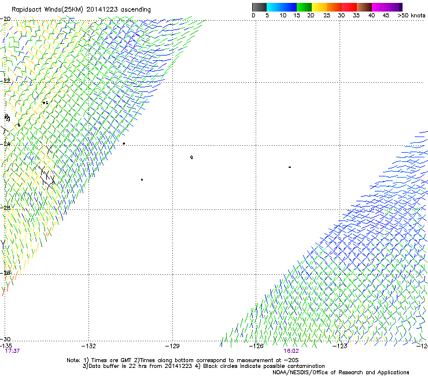Screen dimensions: 428x376
Task: Click the '>50 knots' legend label
Action: tap(411, 16)
